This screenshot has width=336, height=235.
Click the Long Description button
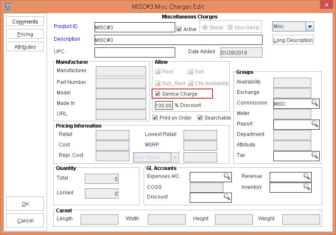click(293, 40)
